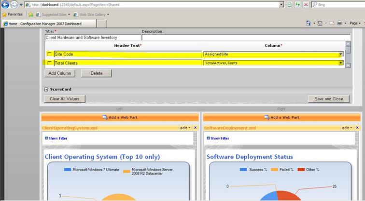Click the Print icon in command bar
Viewport: 365px width, 201px height.
point(339,23)
